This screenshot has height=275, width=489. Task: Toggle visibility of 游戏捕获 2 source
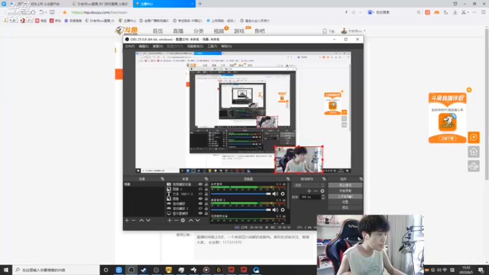point(200,208)
